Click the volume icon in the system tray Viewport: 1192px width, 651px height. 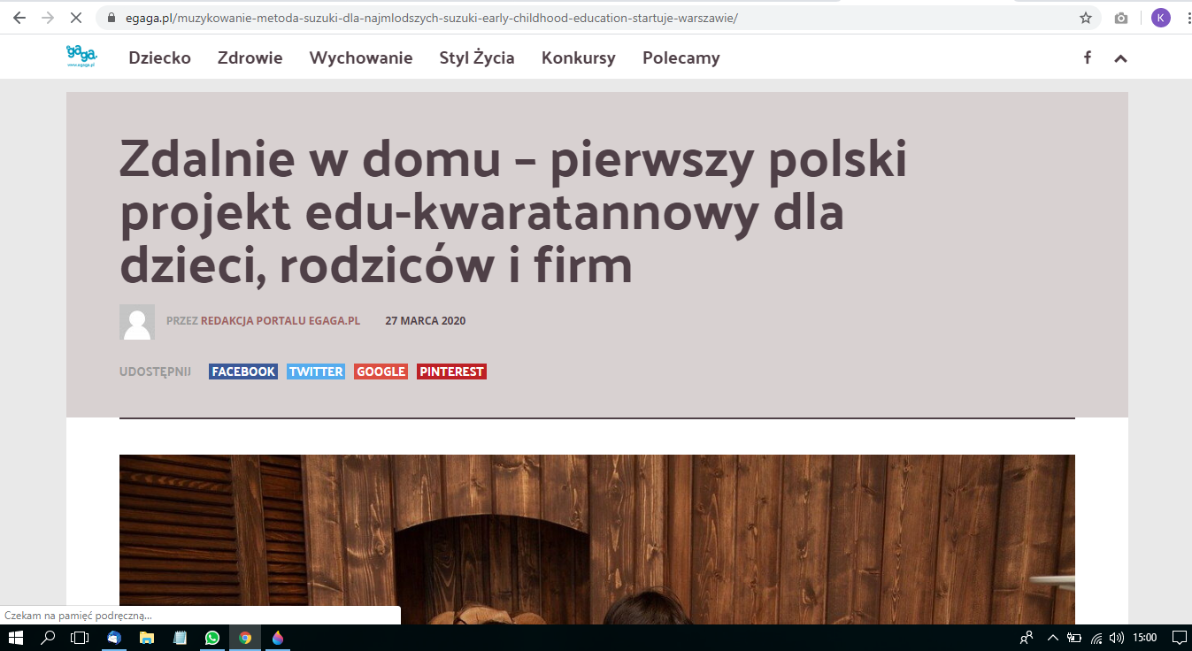[x=1116, y=637]
